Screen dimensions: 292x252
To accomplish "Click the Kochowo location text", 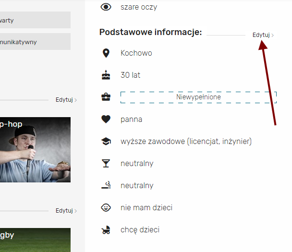I will (x=136, y=53).
